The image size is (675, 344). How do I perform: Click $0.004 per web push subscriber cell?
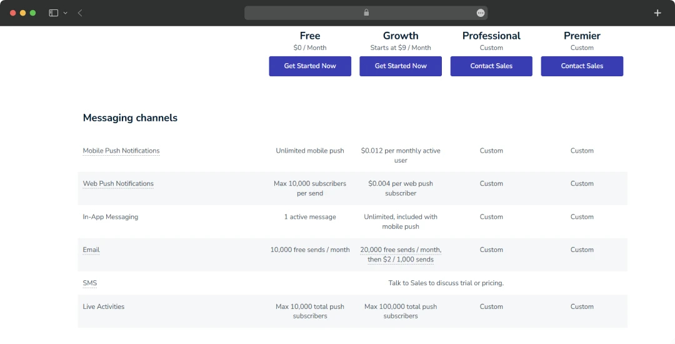tap(401, 188)
